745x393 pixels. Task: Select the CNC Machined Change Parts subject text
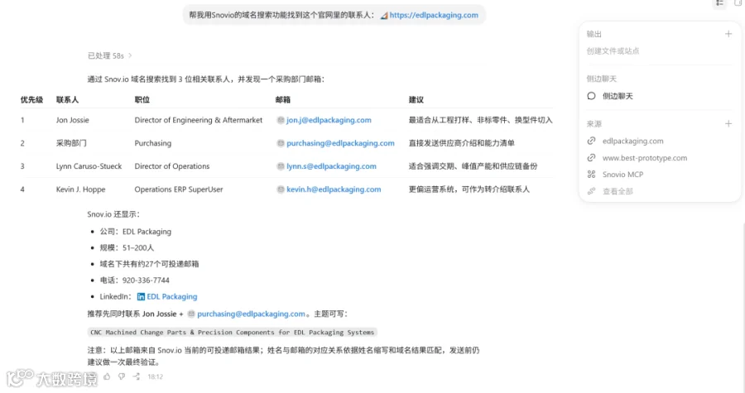pos(233,333)
